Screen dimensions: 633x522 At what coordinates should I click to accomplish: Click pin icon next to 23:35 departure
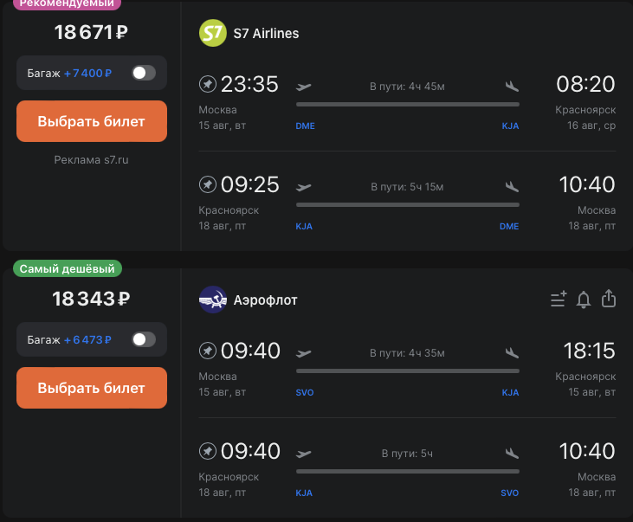(208, 84)
